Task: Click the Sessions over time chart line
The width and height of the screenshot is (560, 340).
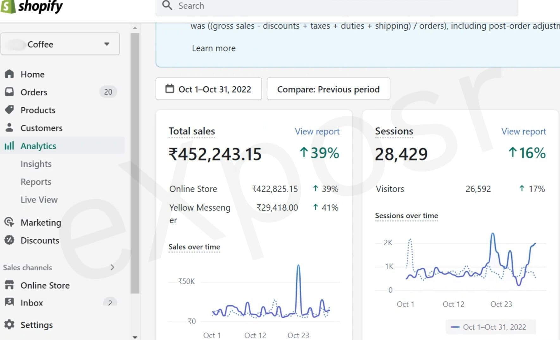Action: coord(471,260)
